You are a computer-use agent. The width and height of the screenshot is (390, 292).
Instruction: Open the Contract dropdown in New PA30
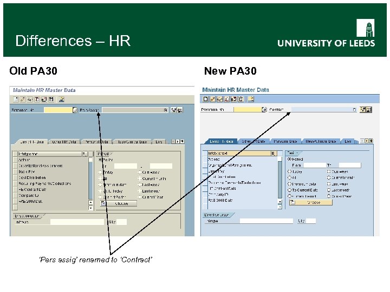[354, 109]
